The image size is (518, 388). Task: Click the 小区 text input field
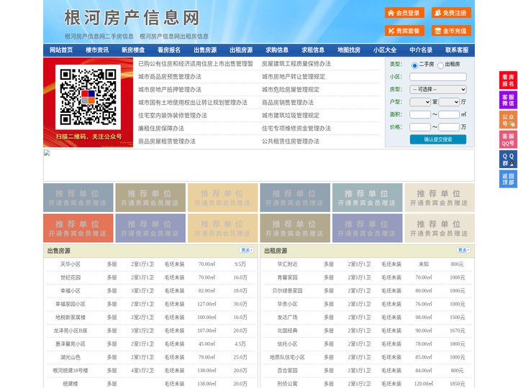(438, 77)
